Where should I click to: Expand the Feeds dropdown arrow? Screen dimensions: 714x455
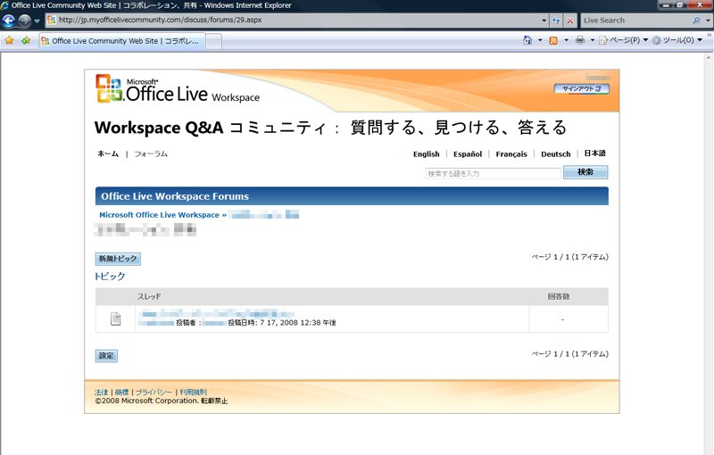click(566, 40)
